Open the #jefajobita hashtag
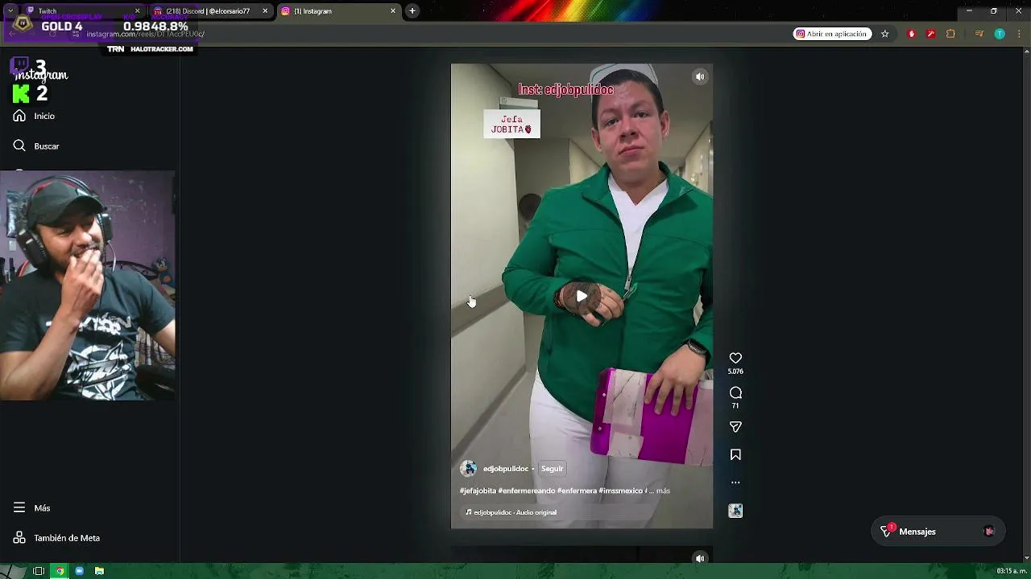 [478, 491]
